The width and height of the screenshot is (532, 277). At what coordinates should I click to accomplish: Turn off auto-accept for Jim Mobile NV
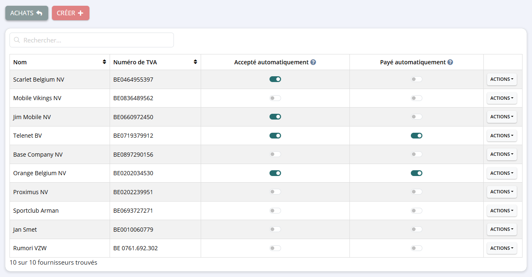point(275,117)
